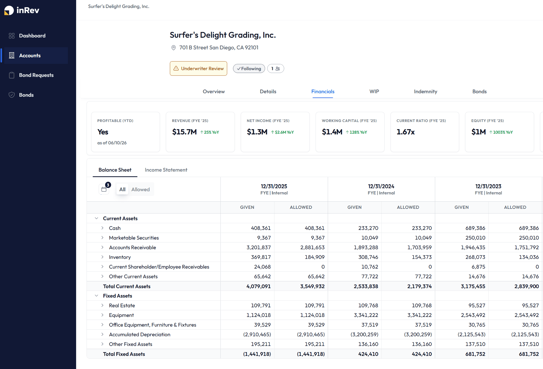Click the 12/31/2025 column header
Screen dimensions: 543x369
pyautogui.click(x=274, y=189)
